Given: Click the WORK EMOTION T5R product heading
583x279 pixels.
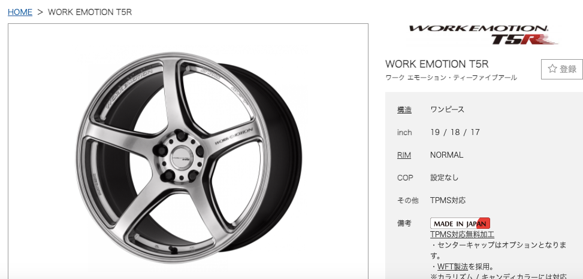Looking at the screenshot, I should (x=437, y=64).
